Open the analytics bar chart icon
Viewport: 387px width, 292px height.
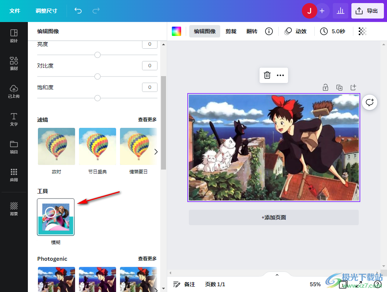340,11
